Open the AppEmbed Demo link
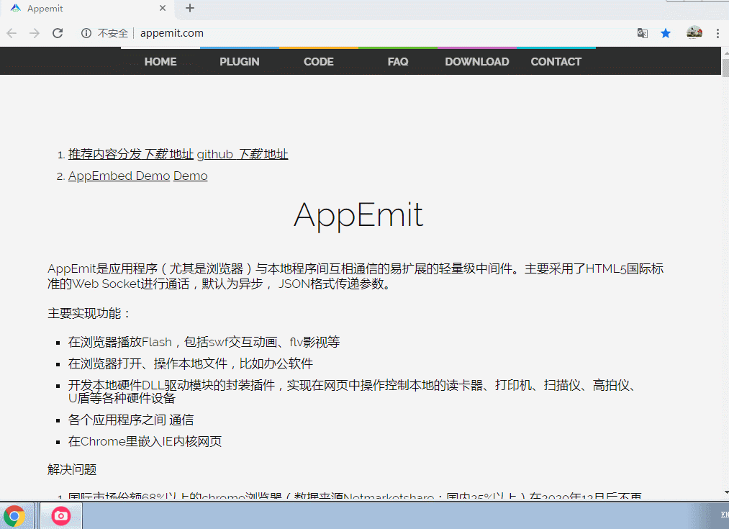Screen dimensions: 729x529 coord(118,175)
